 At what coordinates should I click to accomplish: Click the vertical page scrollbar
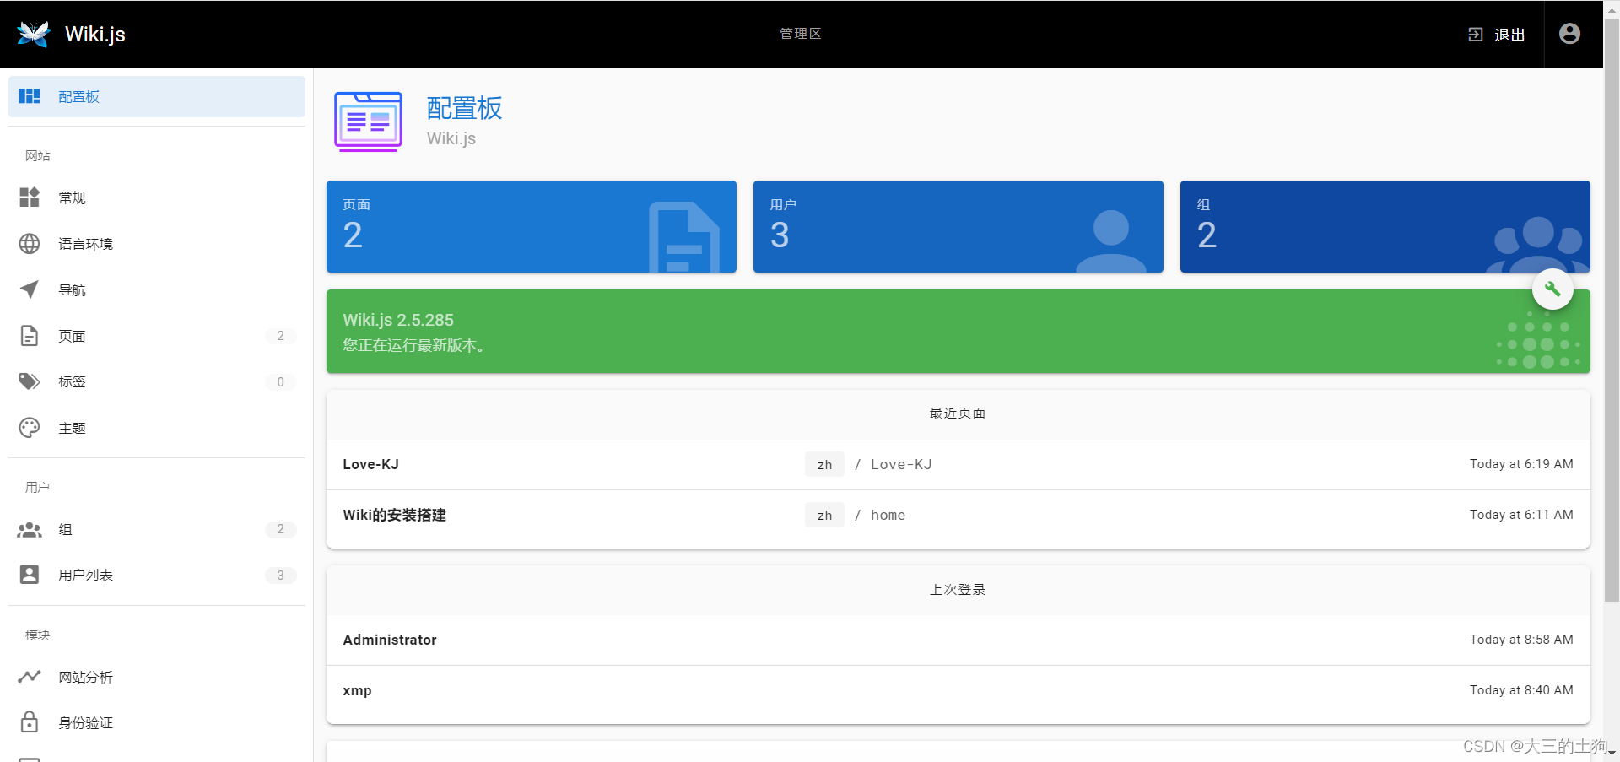click(x=1612, y=338)
